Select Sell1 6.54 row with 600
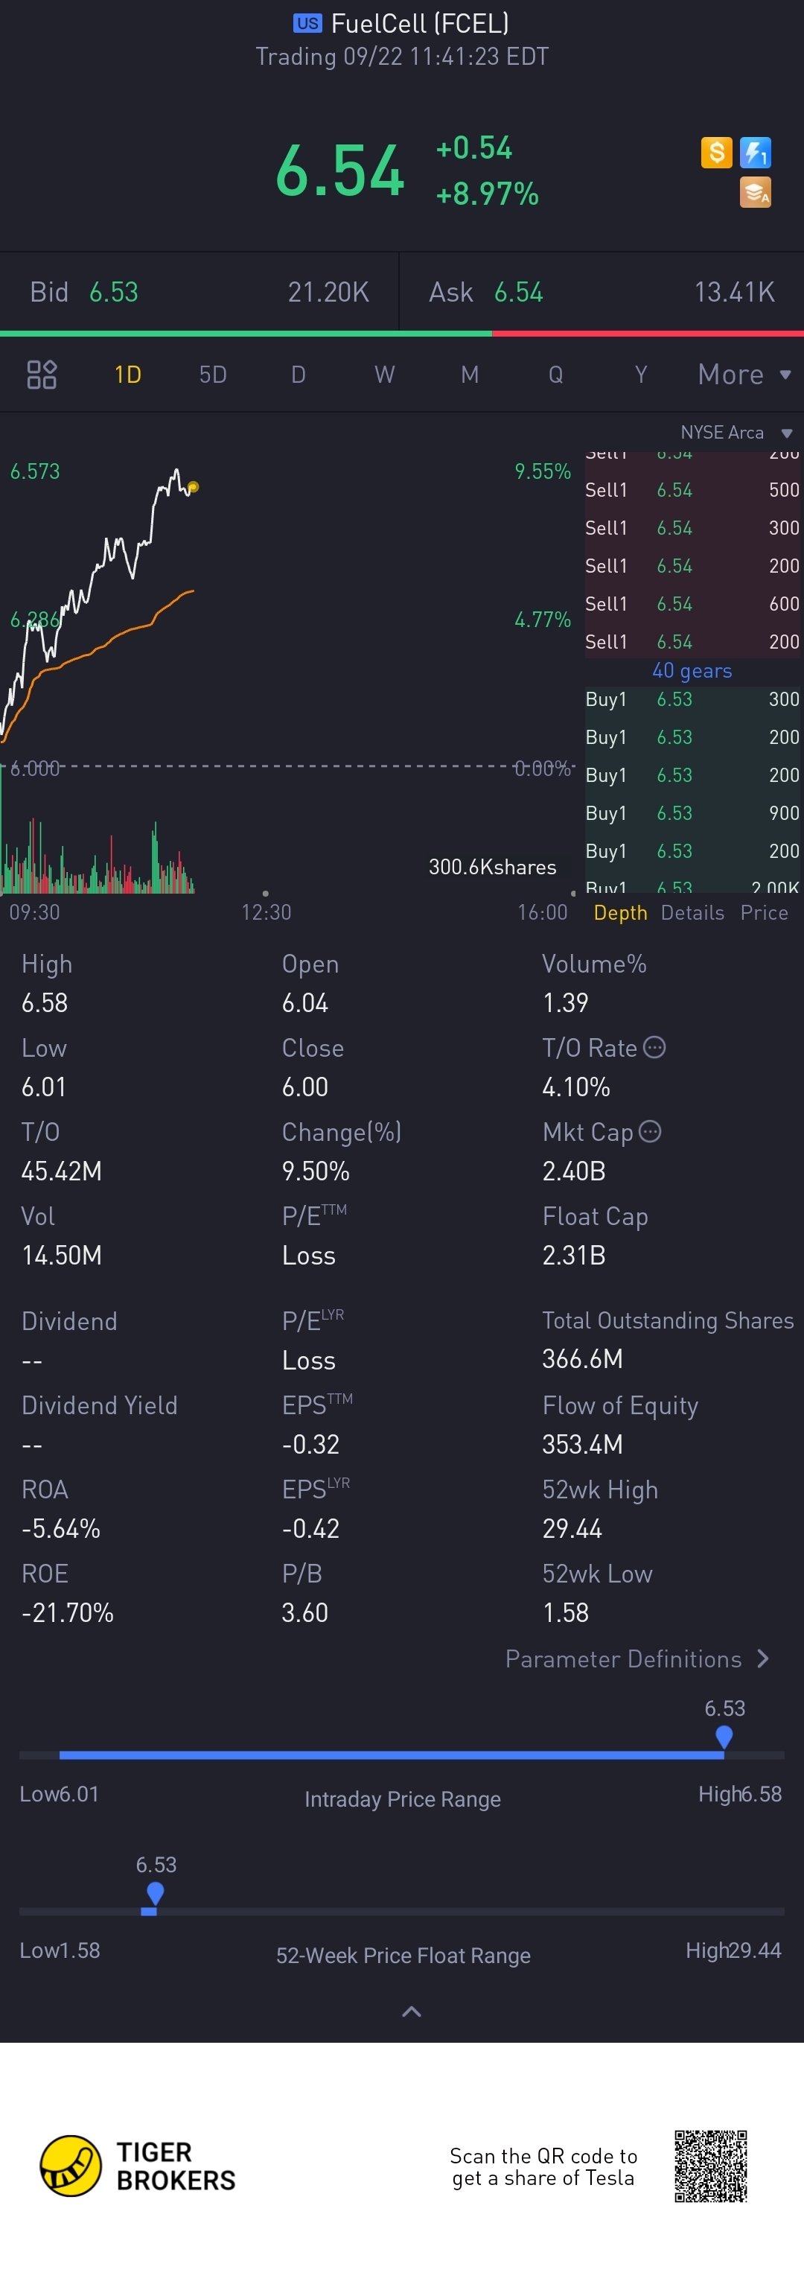 (692, 604)
